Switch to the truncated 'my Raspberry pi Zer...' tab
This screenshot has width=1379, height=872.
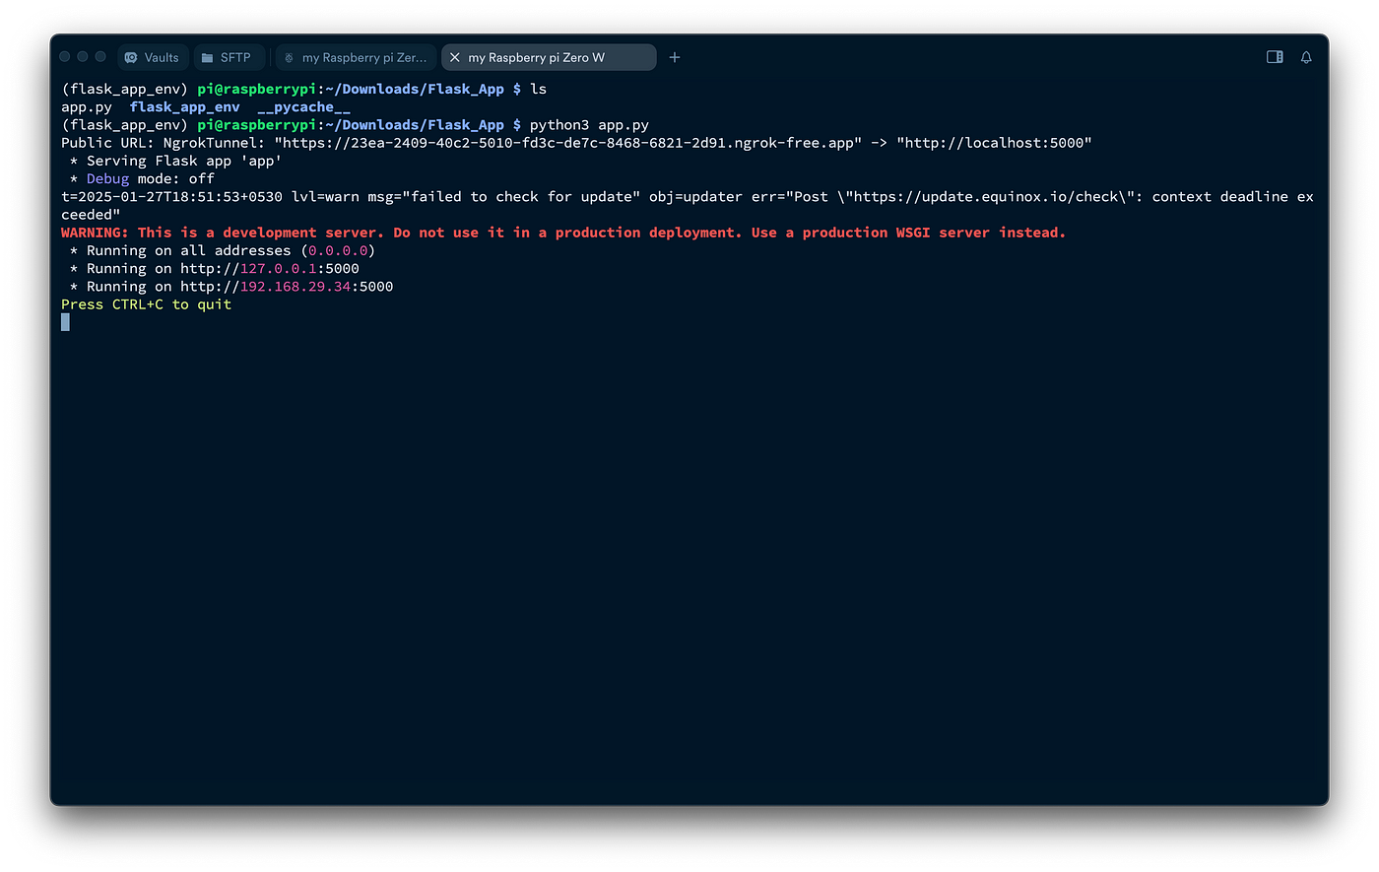pos(363,58)
